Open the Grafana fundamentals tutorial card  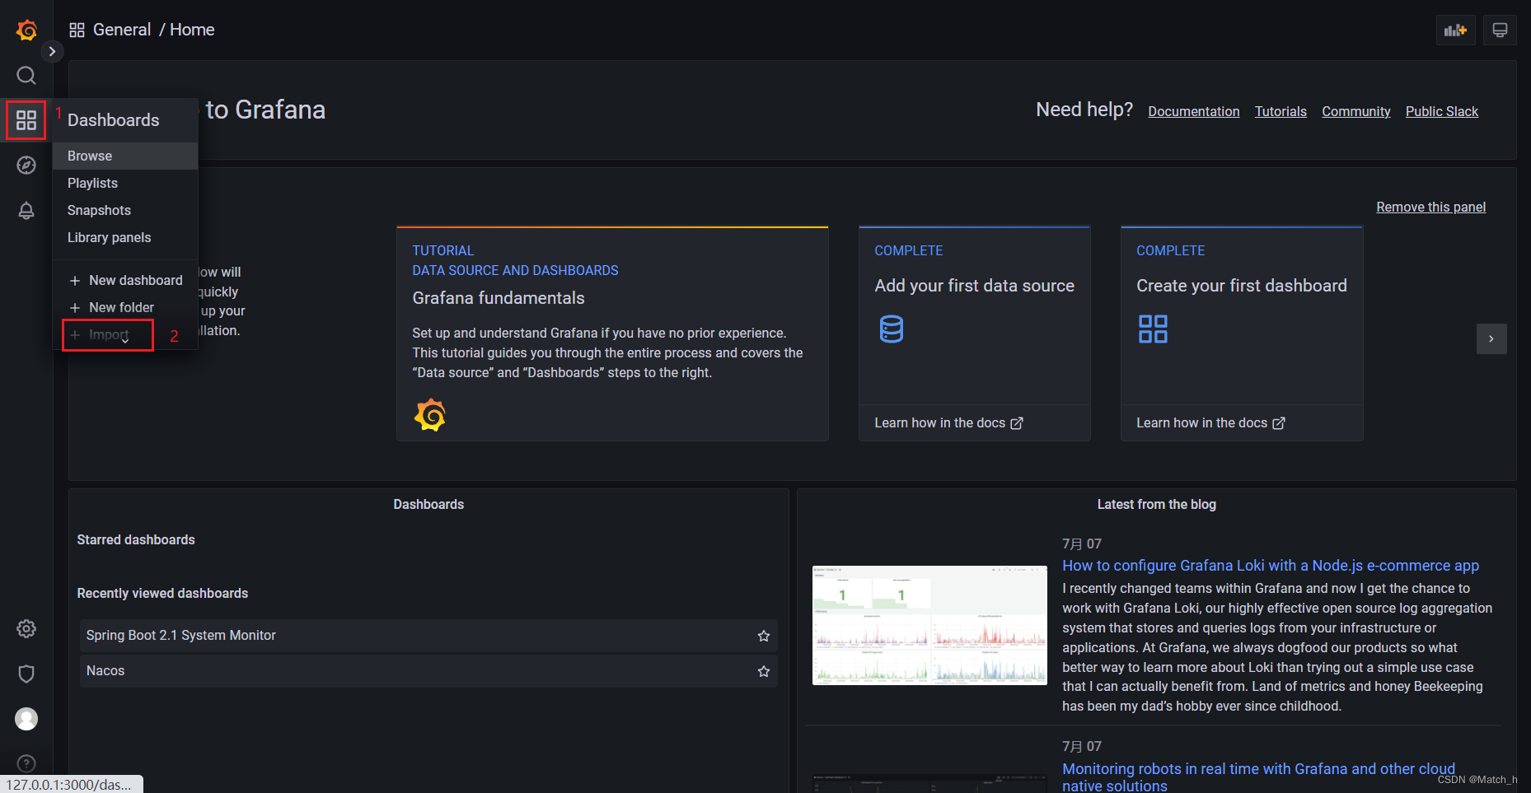point(612,334)
